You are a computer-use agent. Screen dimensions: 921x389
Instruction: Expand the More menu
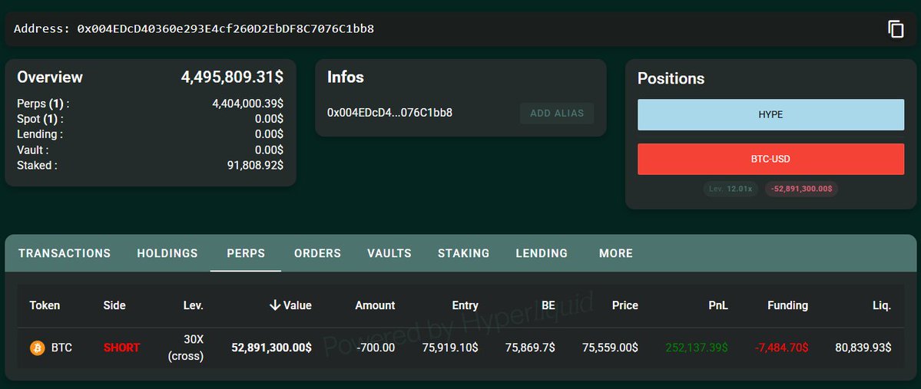click(x=616, y=253)
